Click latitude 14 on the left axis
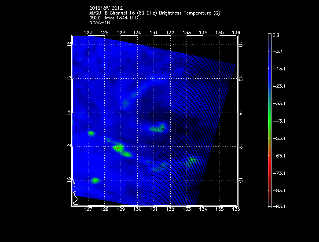319x242 pixels. (x=69, y=113)
